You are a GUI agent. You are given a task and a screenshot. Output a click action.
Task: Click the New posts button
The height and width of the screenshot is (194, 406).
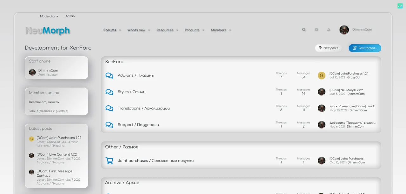328,48
